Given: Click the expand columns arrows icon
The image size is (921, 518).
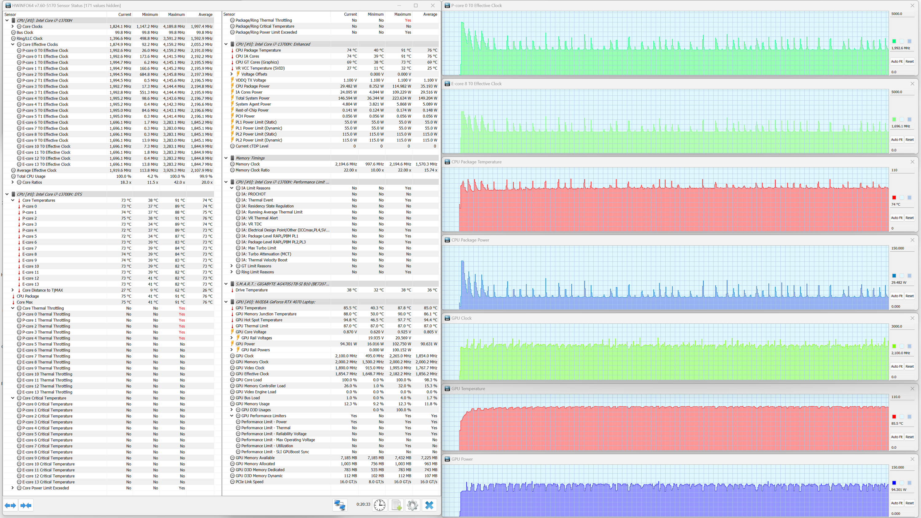Looking at the screenshot, I should coord(10,505).
